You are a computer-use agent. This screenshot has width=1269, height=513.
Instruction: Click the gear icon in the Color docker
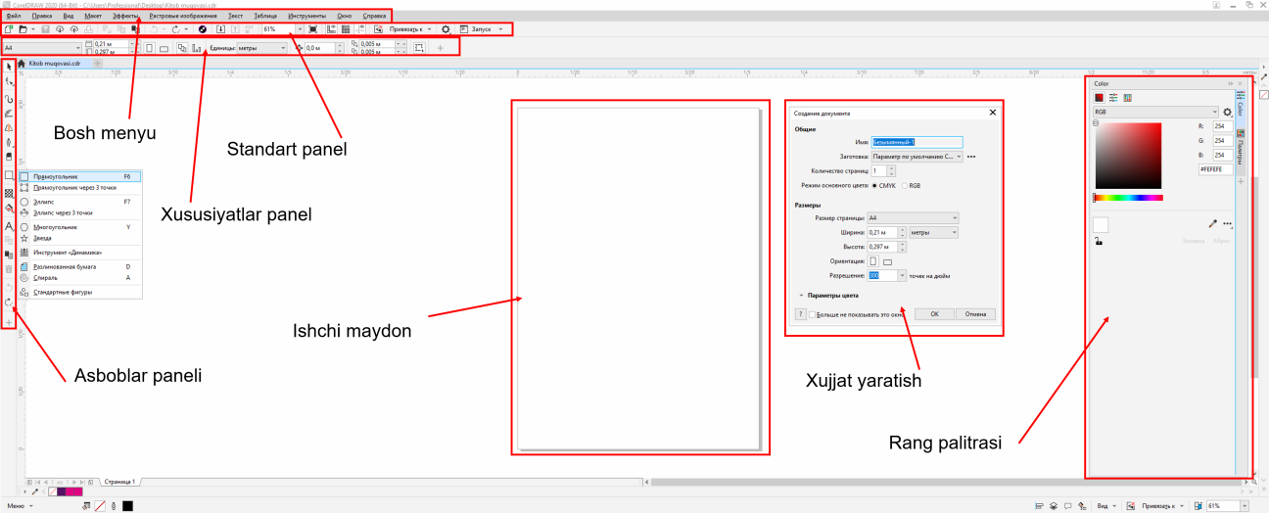(1227, 113)
